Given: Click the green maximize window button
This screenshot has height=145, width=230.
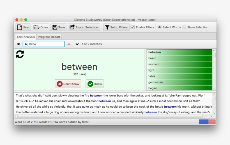Looking at the screenshot, I should point(26,20).
